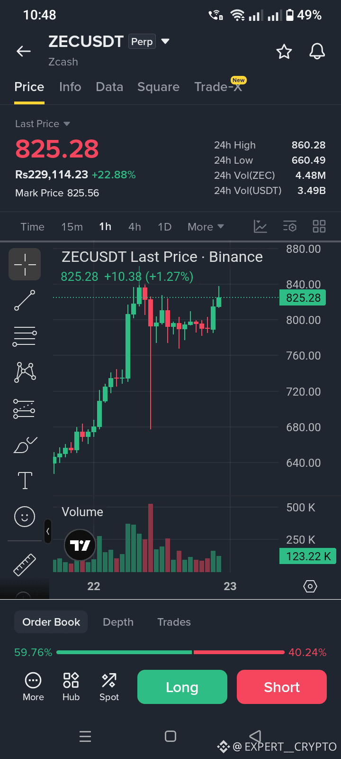Viewport: 341px width, 759px height.
Task: Select the Fibonacci retracement lines tool
Action: click(25, 336)
